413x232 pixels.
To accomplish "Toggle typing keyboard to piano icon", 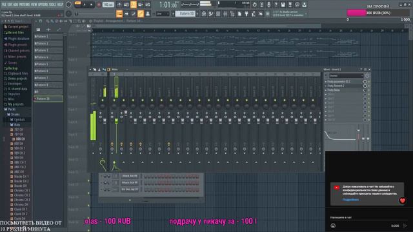I will (x=119, y=14).
